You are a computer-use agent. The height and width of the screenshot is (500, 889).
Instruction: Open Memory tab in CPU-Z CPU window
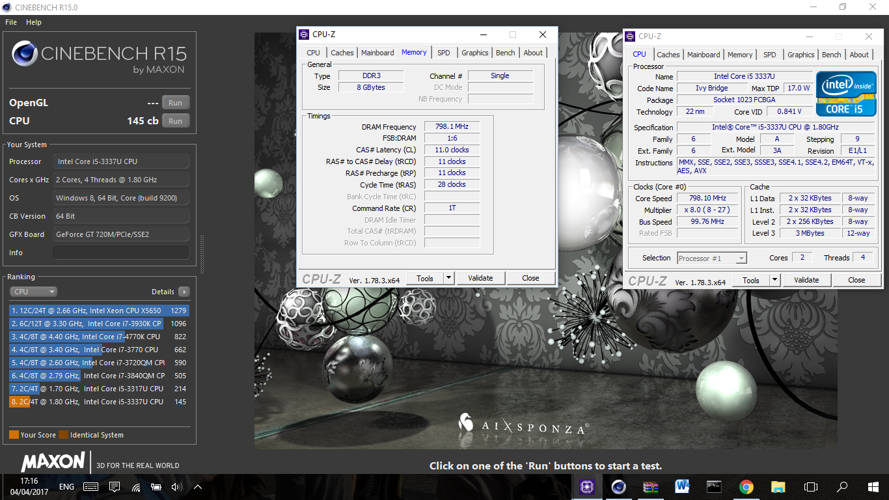740,55
